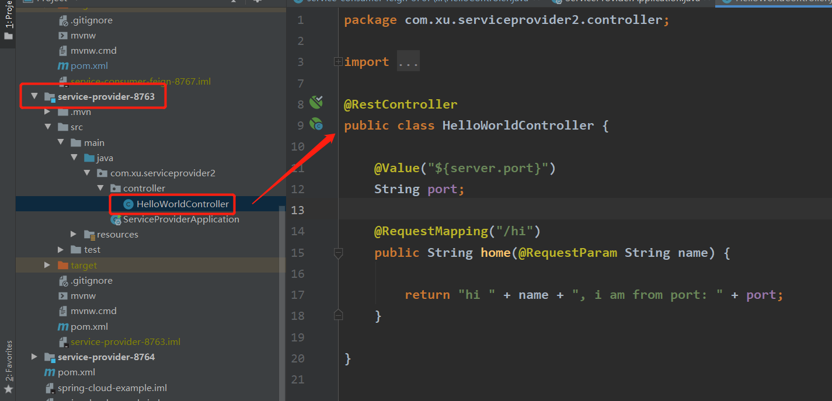832x401 pixels.
Task: Click the @RequestParam annotation
Action: click(x=568, y=253)
